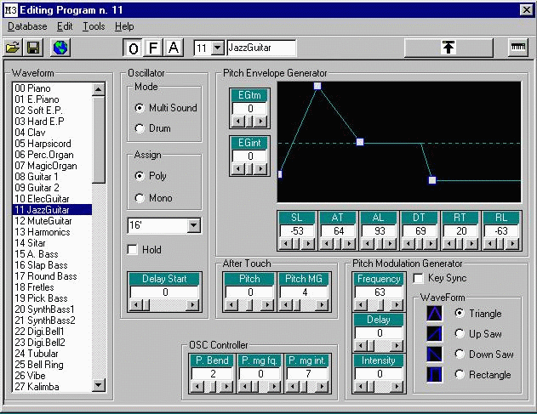Click the Frequency slider in Pitch Modulation
The image size is (537, 414).
(x=379, y=305)
